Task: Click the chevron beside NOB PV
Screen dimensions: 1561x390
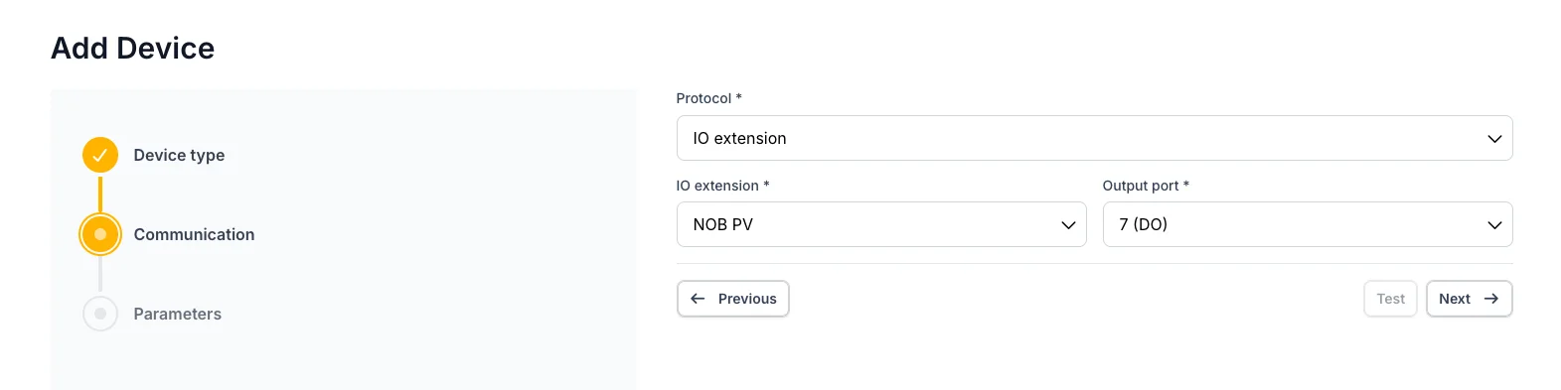Action: pos(1068,225)
